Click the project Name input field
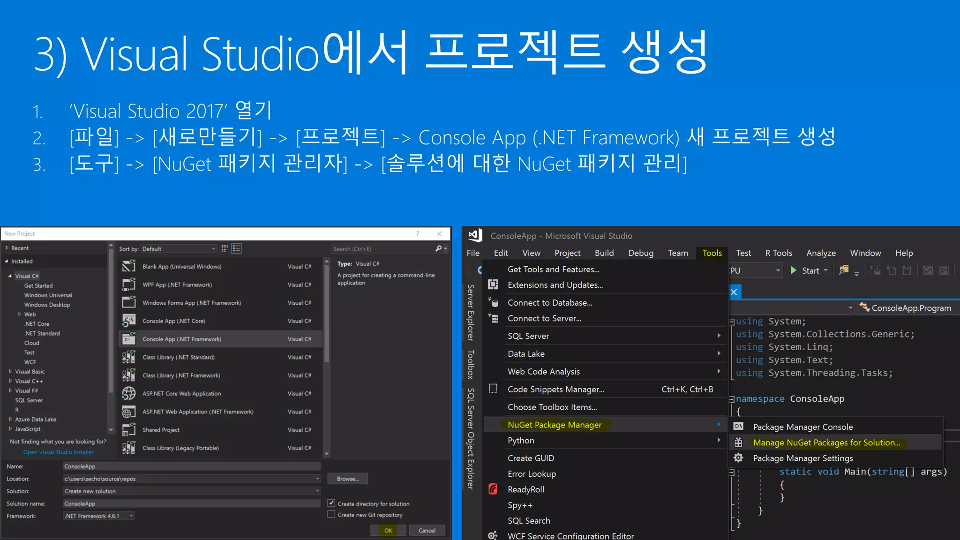This screenshot has width=960, height=540. tap(191, 466)
